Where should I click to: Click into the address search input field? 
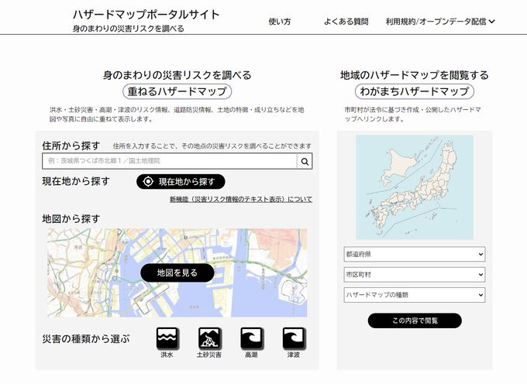pos(170,161)
